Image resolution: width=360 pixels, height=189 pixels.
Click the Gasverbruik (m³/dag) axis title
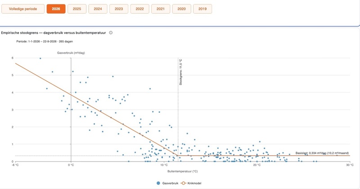pyautogui.click(x=71, y=53)
